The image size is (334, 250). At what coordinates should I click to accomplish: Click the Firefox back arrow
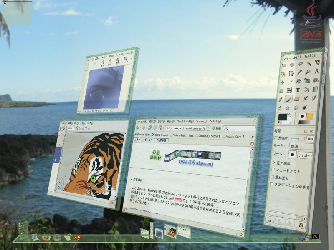pos(138,127)
